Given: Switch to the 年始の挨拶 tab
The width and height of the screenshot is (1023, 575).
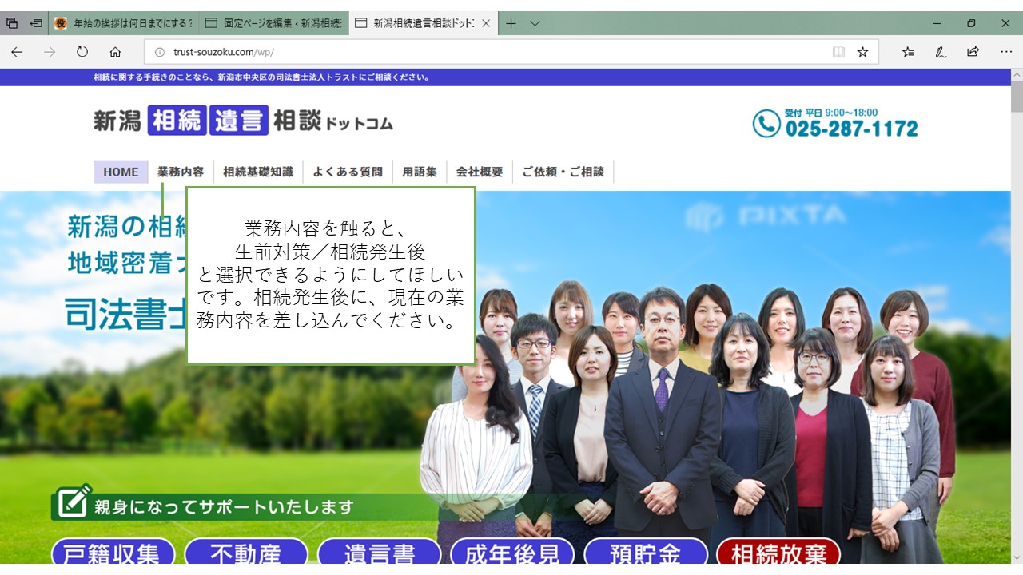Looking at the screenshot, I should point(123,23).
